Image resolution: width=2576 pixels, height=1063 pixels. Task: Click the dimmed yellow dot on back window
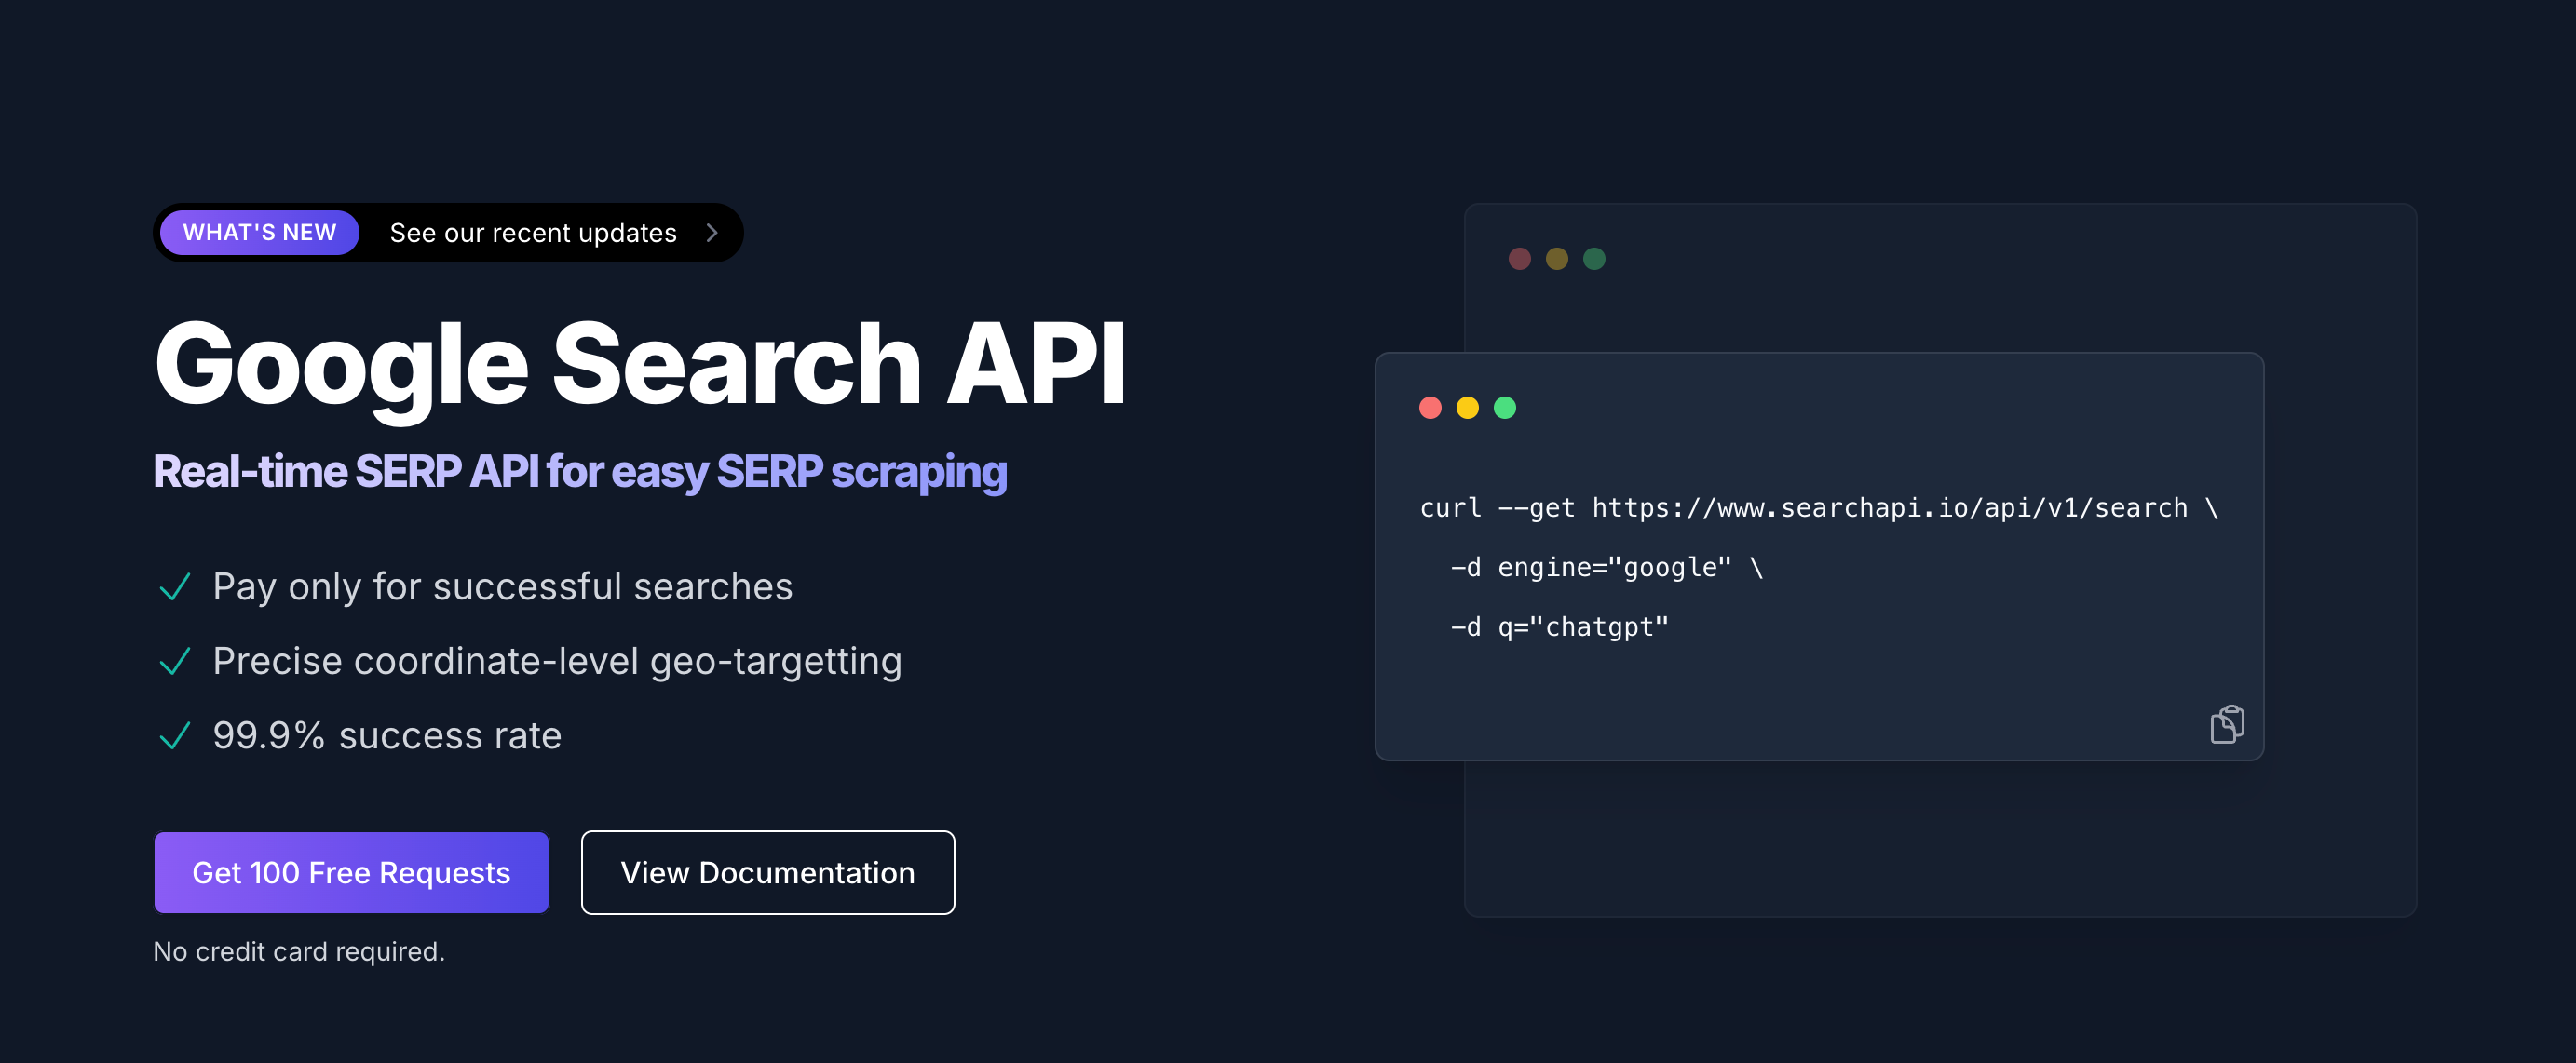point(1556,259)
